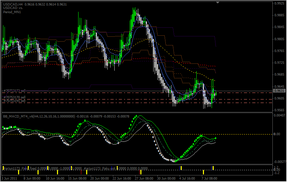Image resolution: width=287 pixels, height=182 pixels.
Task: Click the 3 Jun 2011 date on time axis
Action: click(10, 179)
